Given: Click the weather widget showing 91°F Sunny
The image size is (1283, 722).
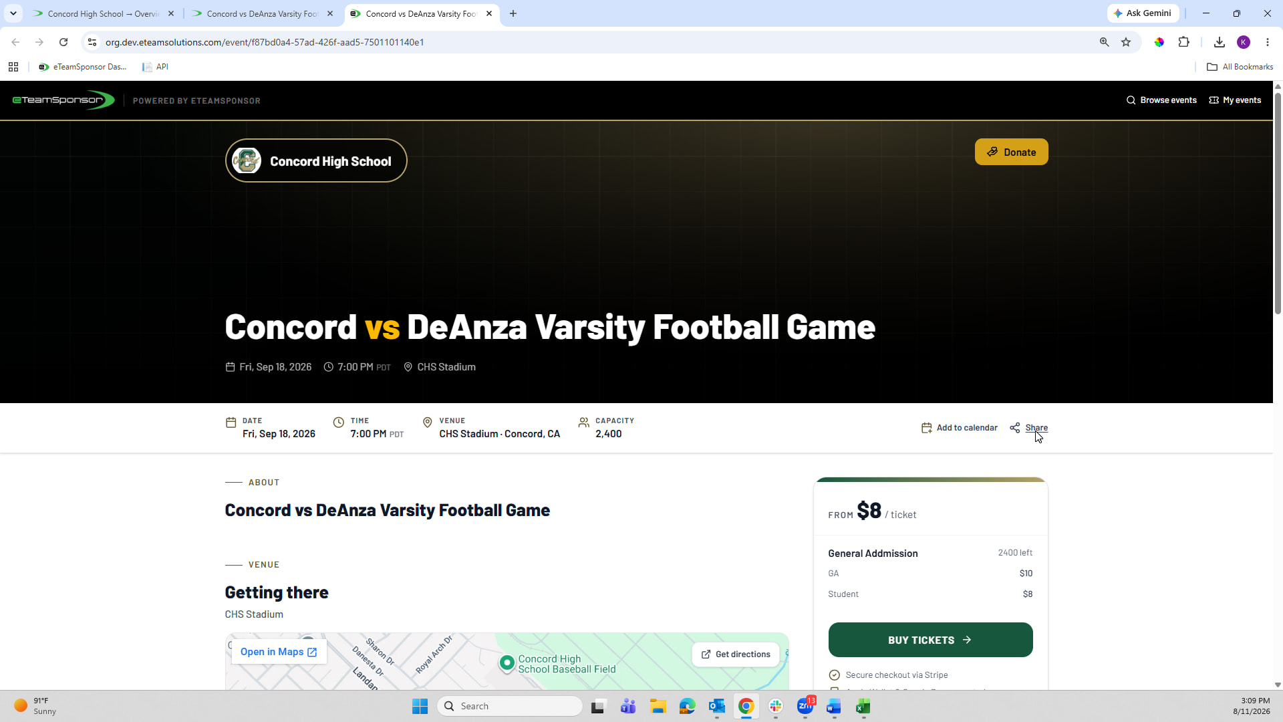Looking at the screenshot, I should pyautogui.click(x=37, y=706).
